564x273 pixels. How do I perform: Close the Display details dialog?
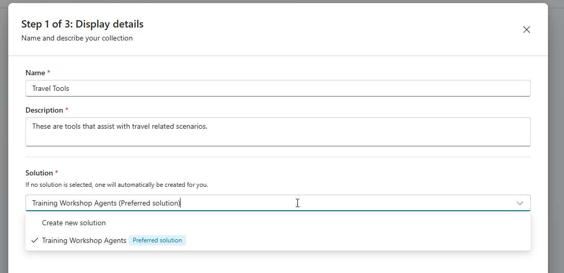coord(526,30)
